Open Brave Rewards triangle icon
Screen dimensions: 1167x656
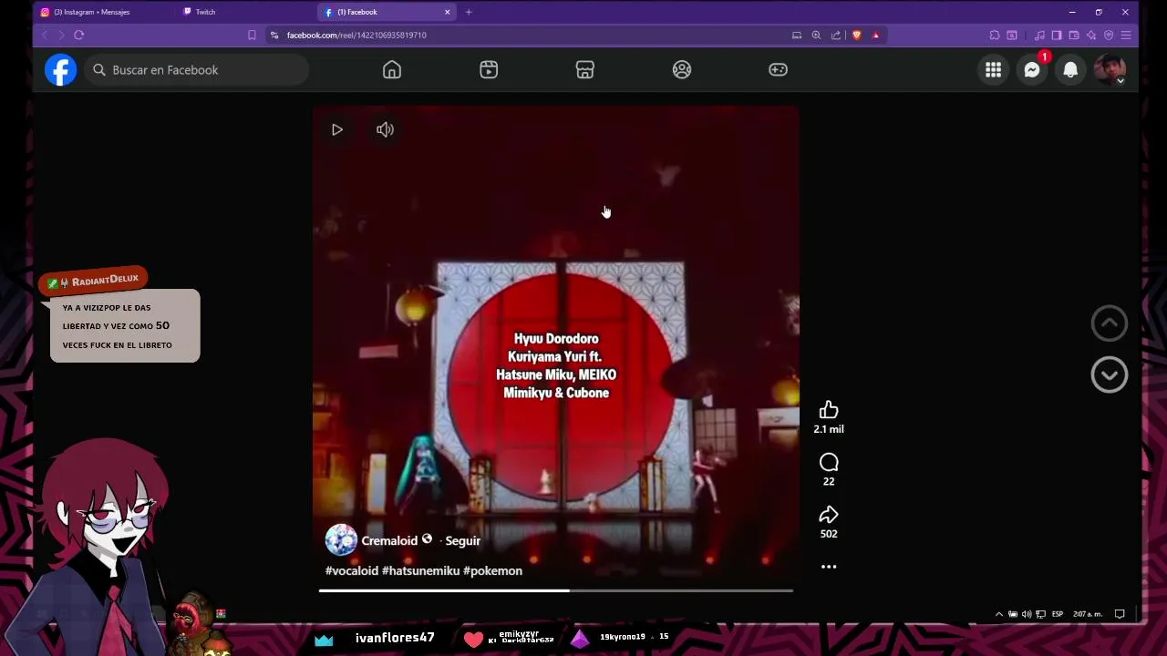pyautogui.click(x=876, y=36)
